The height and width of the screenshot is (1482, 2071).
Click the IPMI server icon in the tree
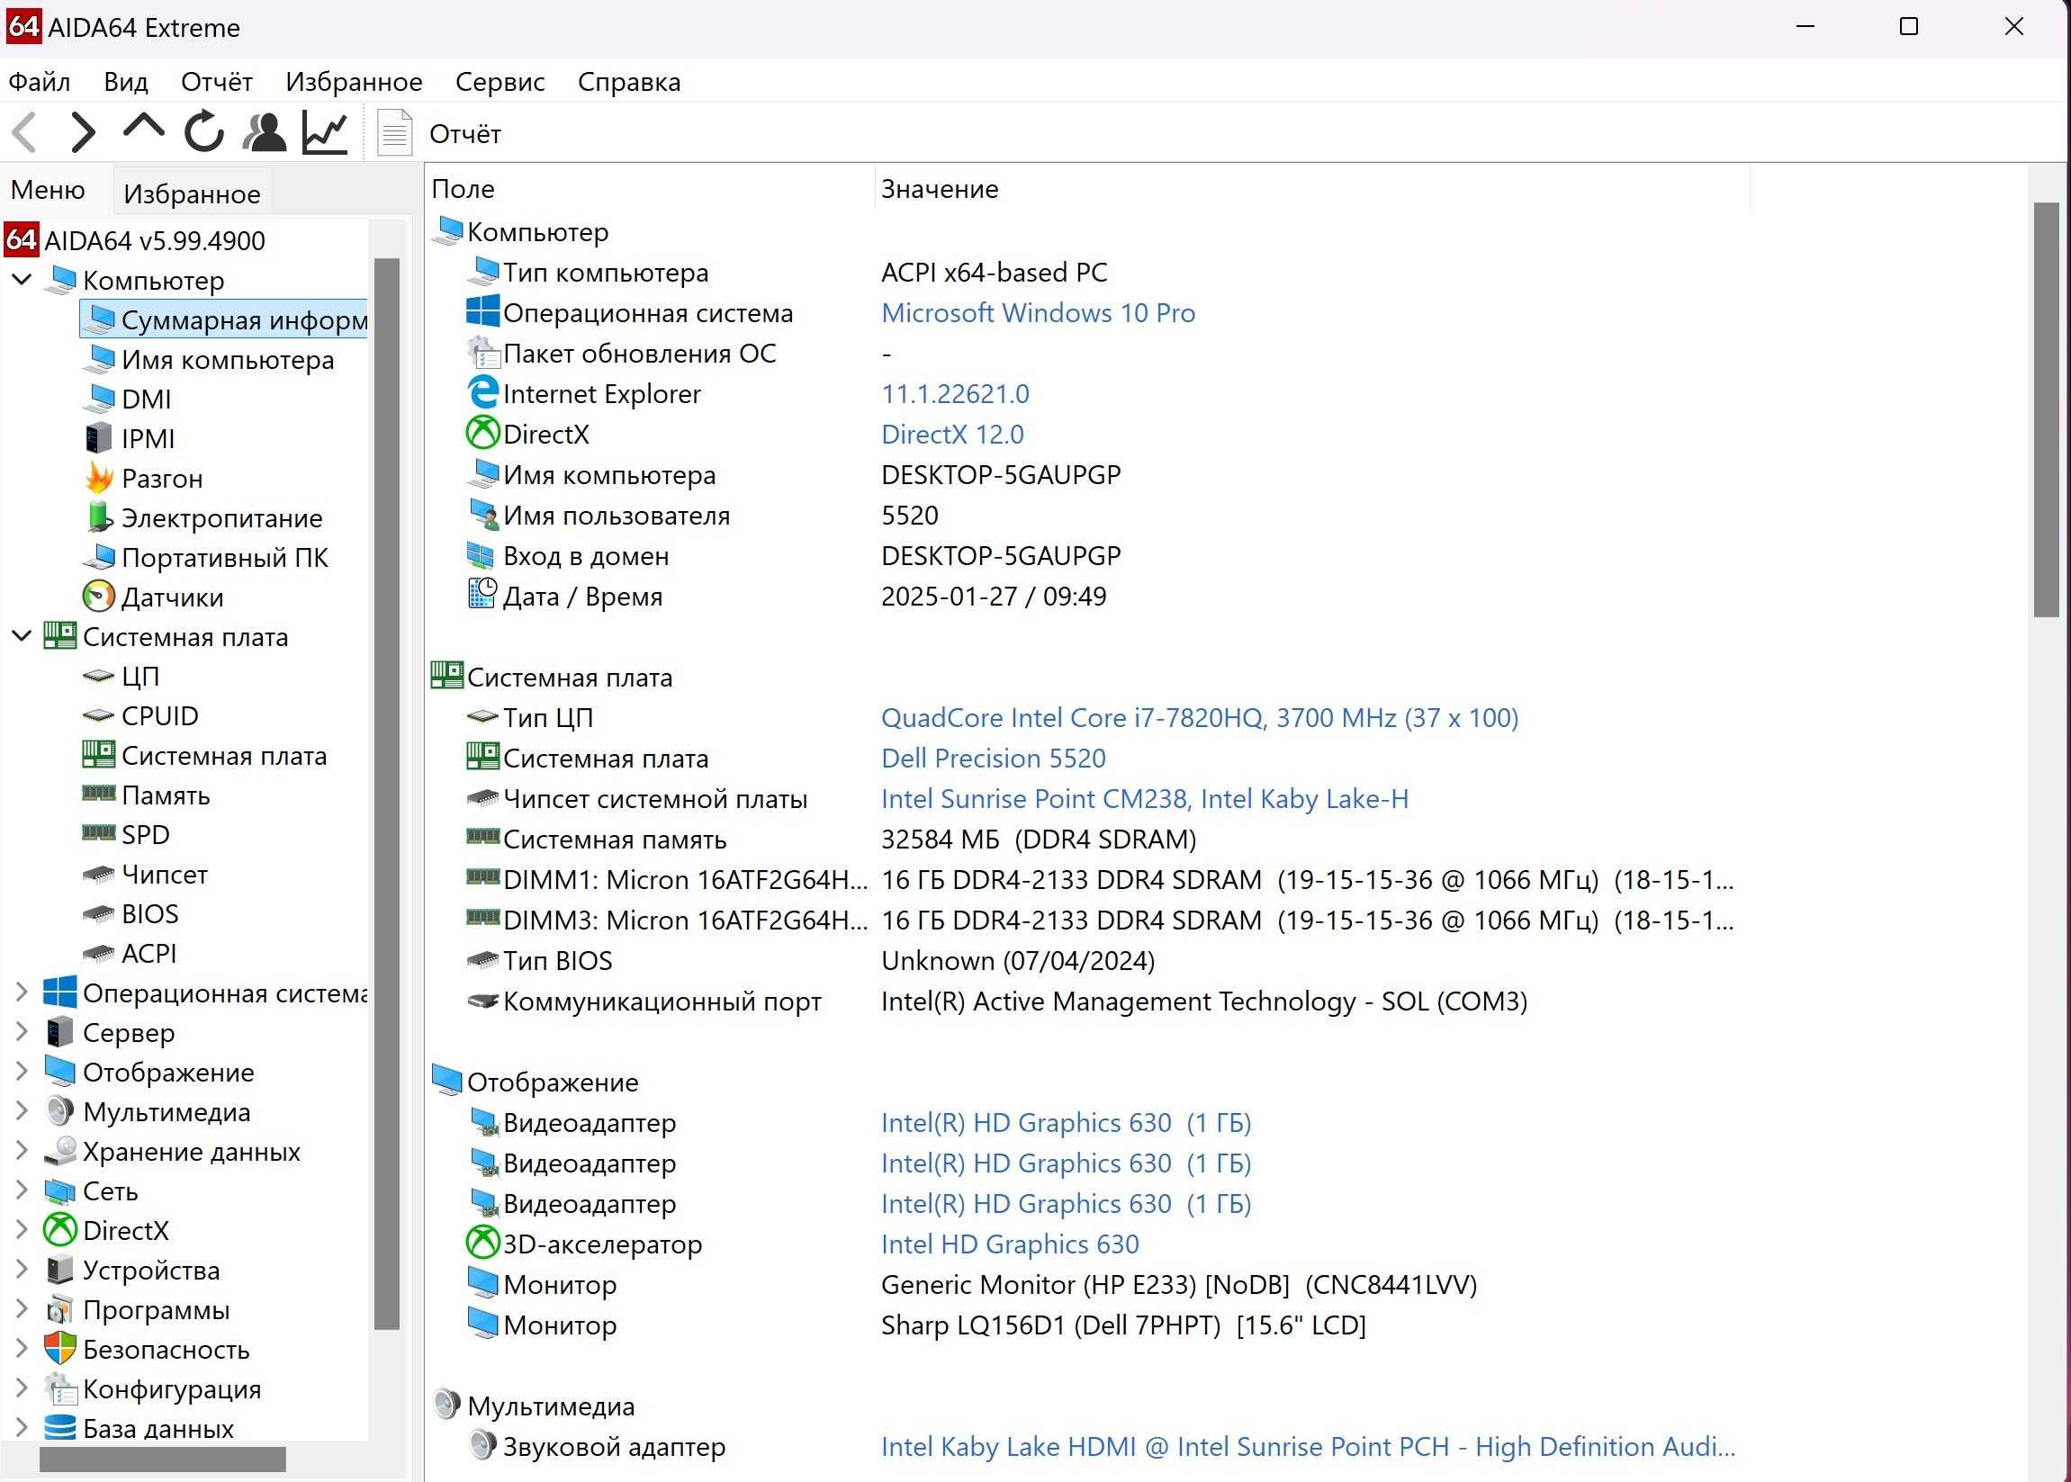click(99, 438)
